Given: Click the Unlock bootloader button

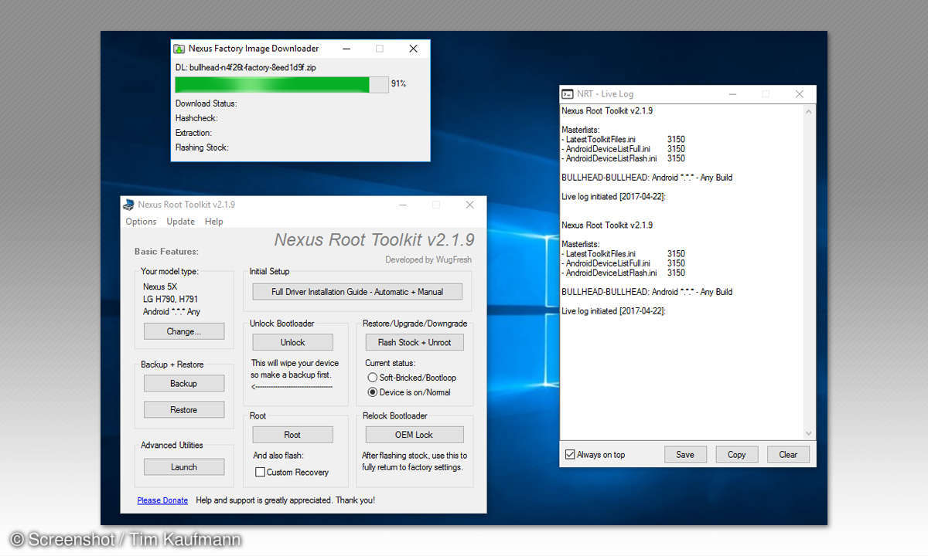Looking at the screenshot, I should (x=292, y=342).
